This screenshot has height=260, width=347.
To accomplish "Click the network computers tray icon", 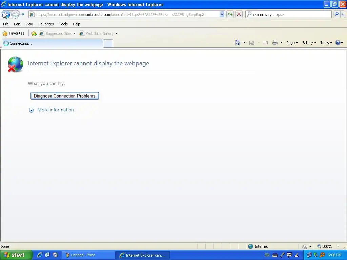I will click(309, 255).
